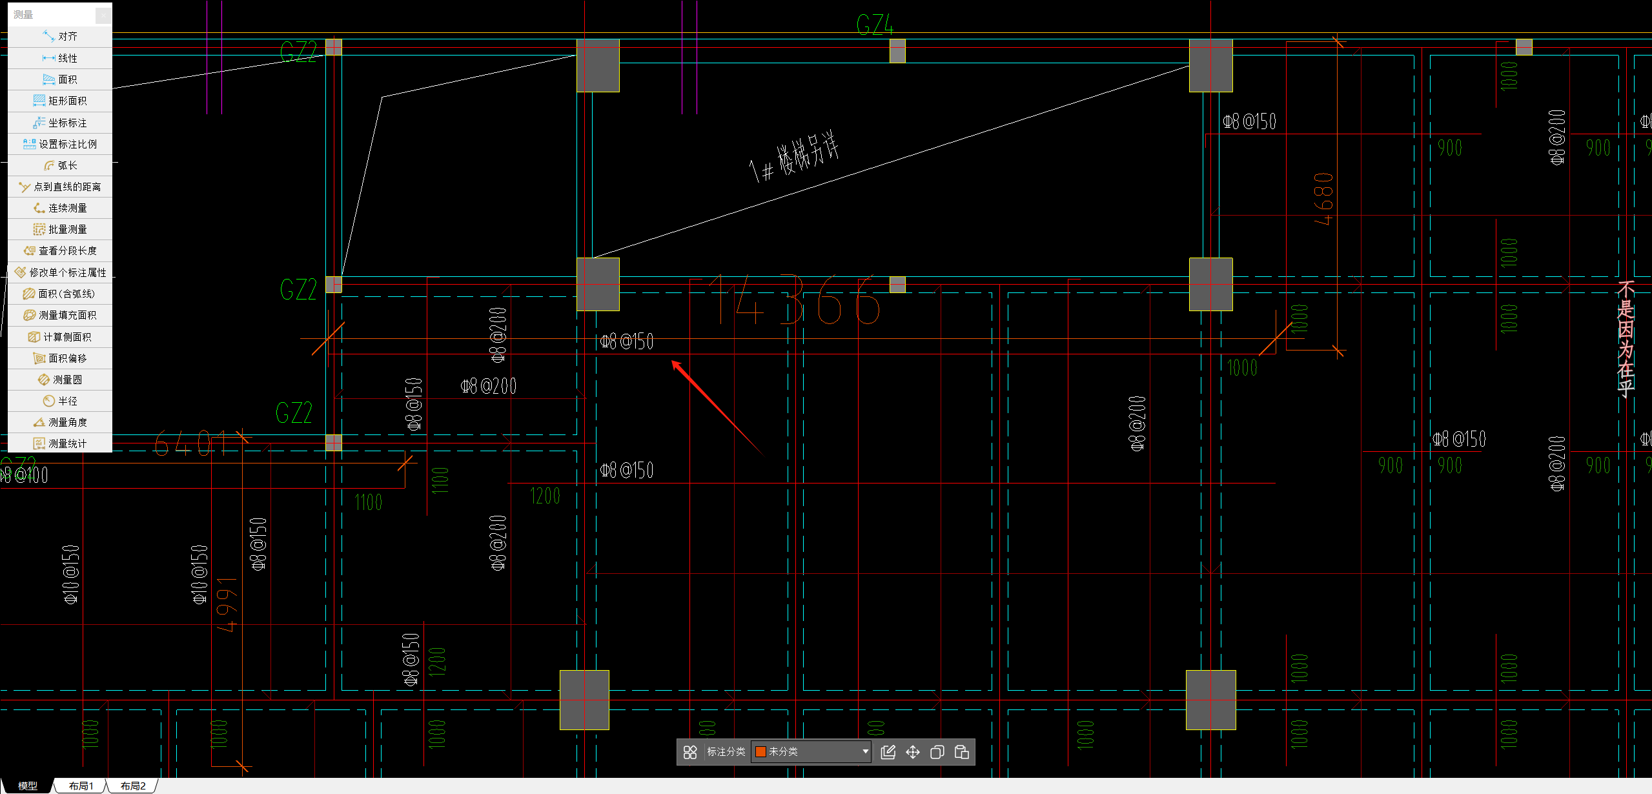
Task: Activate 连续测量 (continuous measure) tool
Action: point(60,208)
